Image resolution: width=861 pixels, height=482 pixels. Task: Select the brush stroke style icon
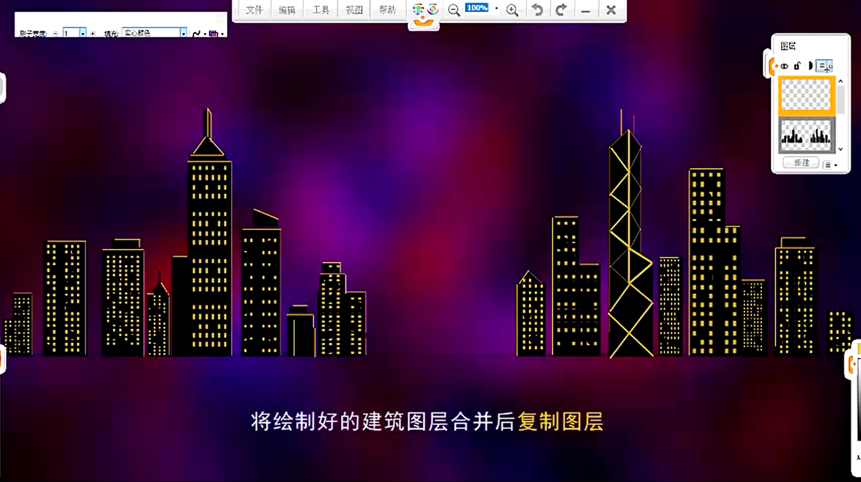[x=197, y=34]
